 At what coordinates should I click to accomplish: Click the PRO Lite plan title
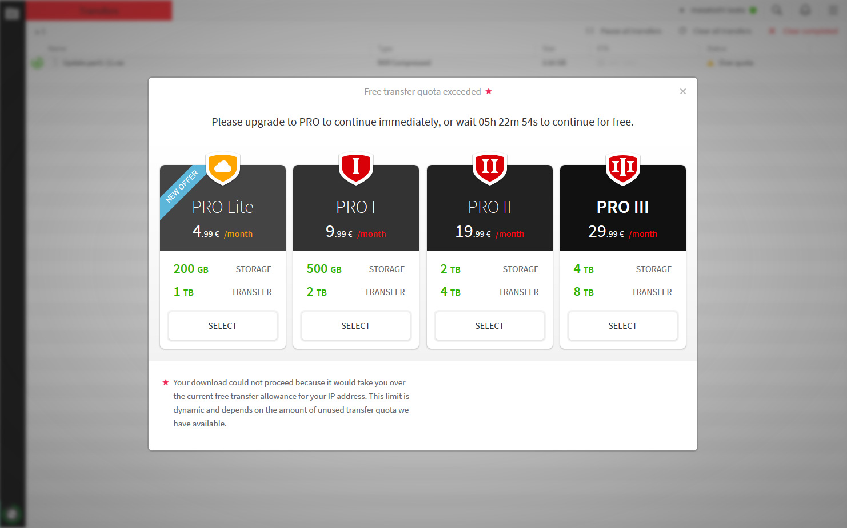tap(223, 207)
